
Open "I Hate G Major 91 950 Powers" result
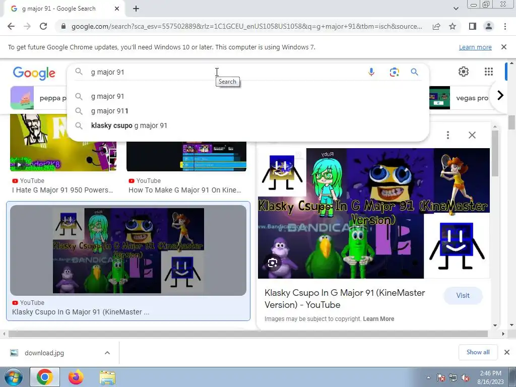pos(62,190)
